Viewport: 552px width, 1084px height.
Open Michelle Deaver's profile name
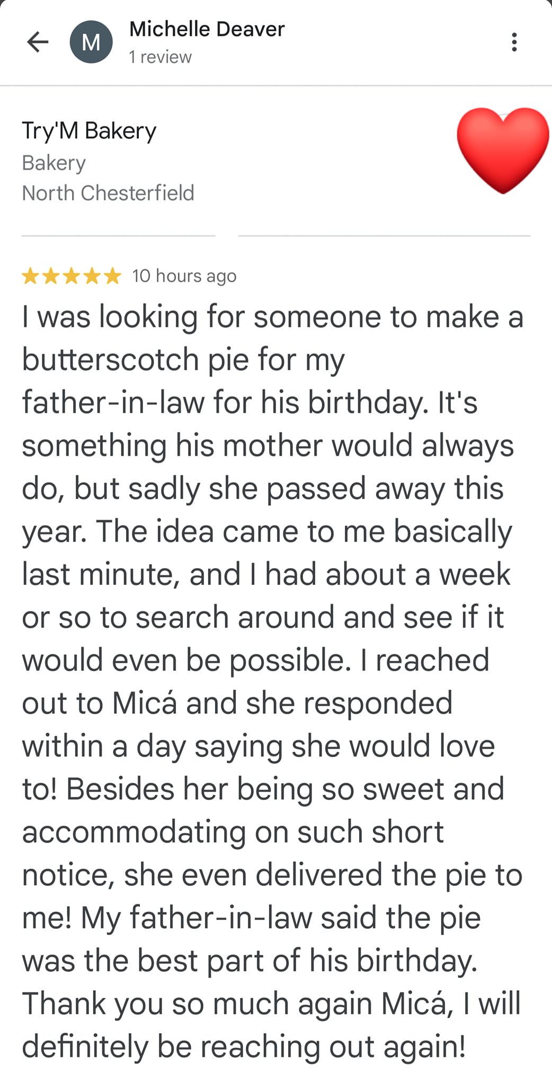point(207,29)
